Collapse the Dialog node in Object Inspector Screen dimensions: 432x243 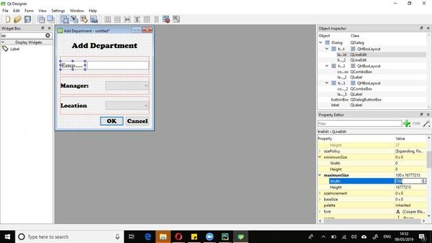321,43
